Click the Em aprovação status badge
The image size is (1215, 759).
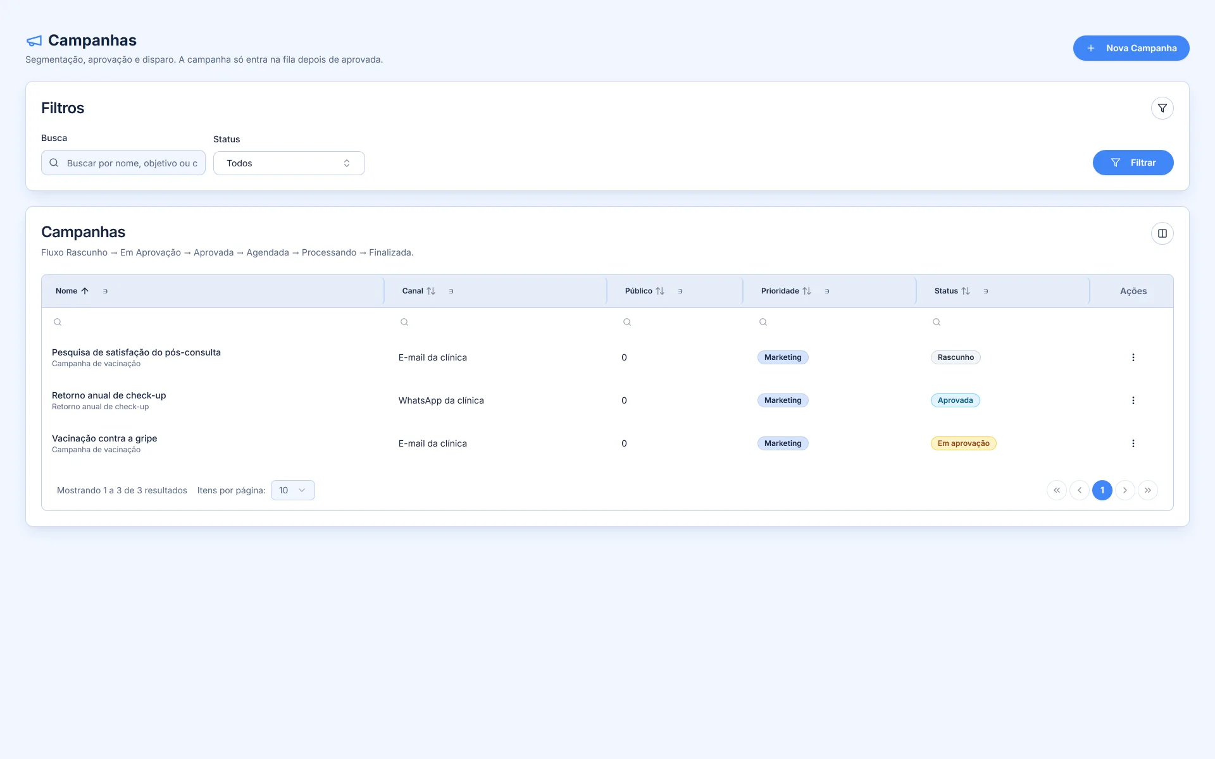963,443
